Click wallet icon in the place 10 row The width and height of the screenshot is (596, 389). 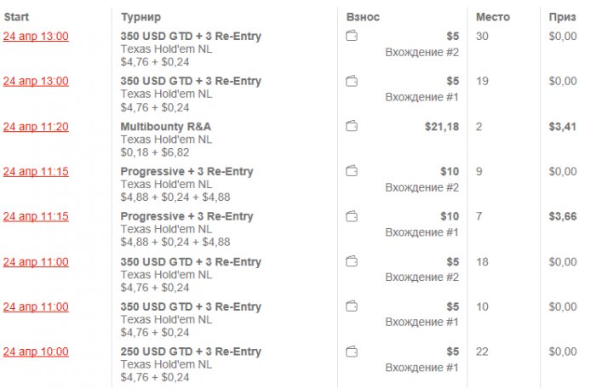coord(352,307)
